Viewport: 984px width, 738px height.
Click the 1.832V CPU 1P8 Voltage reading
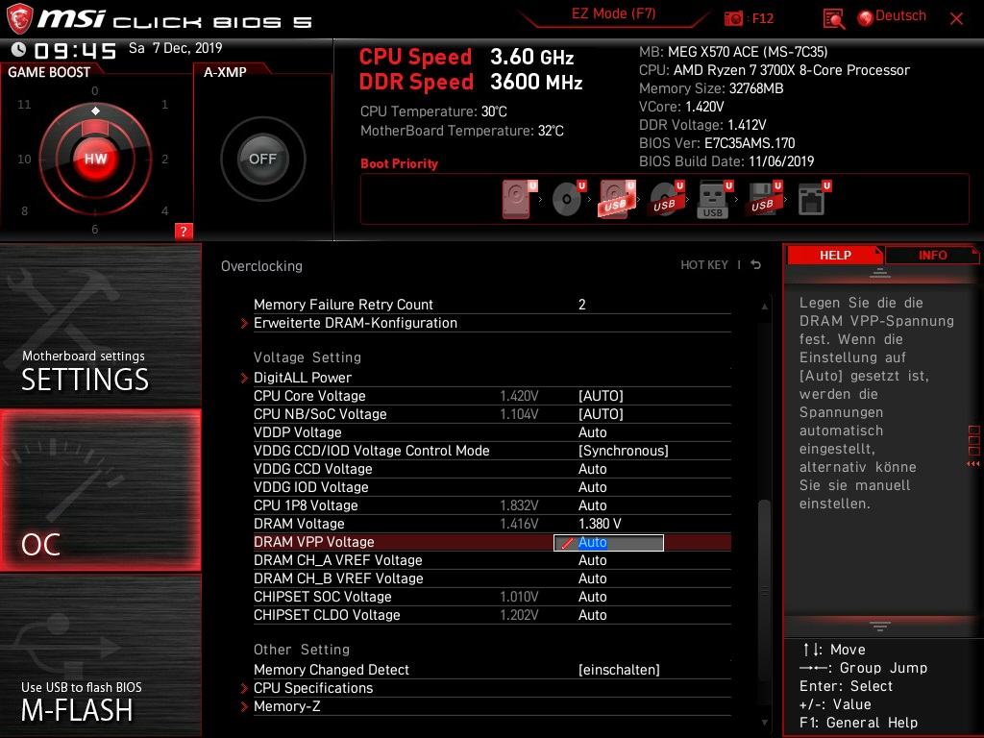pos(519,505)
